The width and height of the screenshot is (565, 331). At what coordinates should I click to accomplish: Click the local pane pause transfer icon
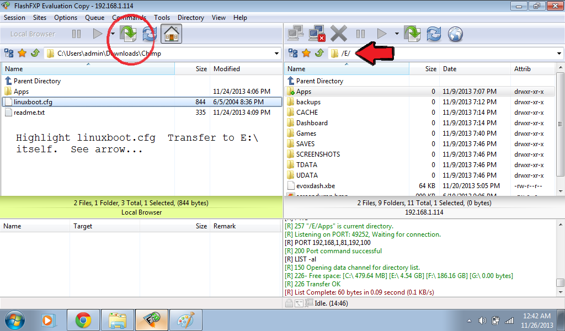coord(76,34)
